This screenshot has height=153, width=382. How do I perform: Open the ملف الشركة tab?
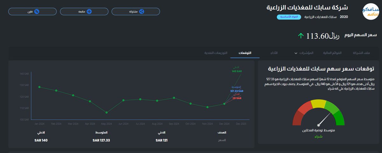pyautogui.click(x=361, y=53)
